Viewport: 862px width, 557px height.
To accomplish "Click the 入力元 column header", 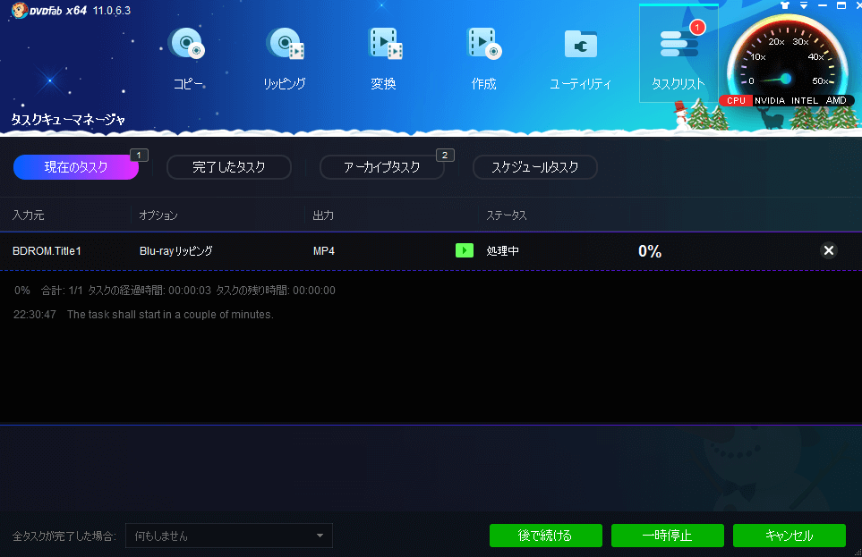I will 29,215.
